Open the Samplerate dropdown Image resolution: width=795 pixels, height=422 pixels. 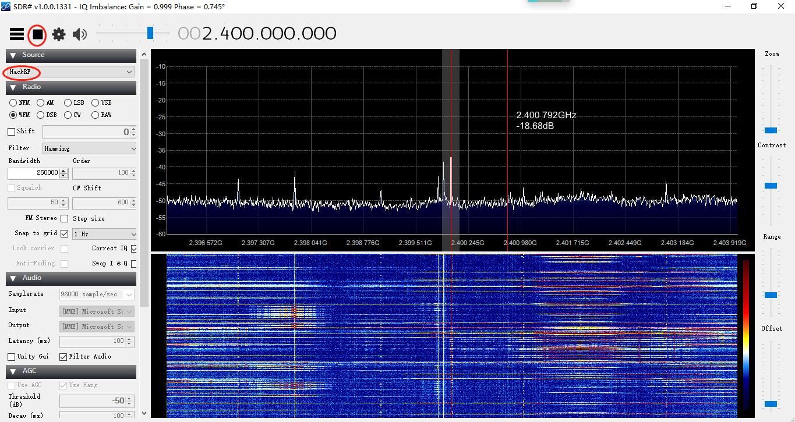(x=97, y=295)
